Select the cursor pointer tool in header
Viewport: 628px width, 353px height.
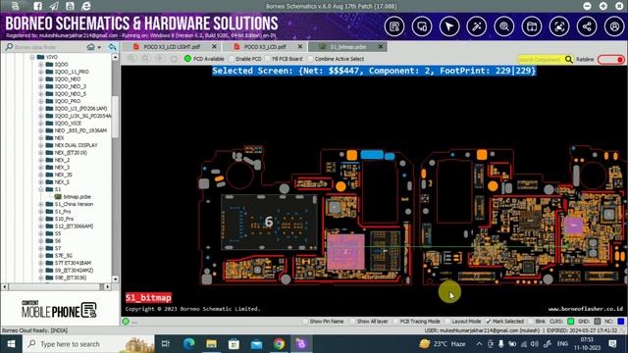coord(449,26)
